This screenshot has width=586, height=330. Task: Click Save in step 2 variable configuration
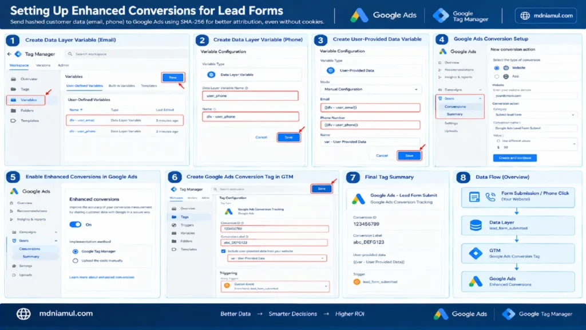coord(288,137)
